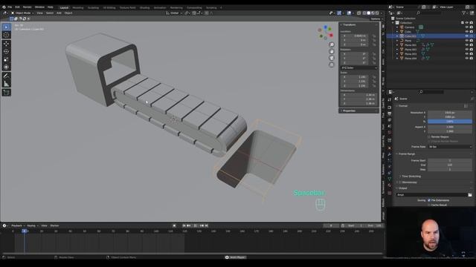The image size is (476, 267).
Task: Click the pan view hand icon
Action: (x=332, y=51)
